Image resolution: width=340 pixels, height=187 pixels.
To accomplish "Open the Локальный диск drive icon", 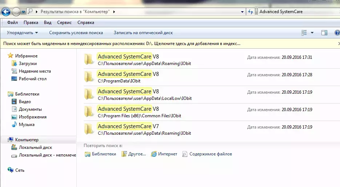I will point(14,147).
